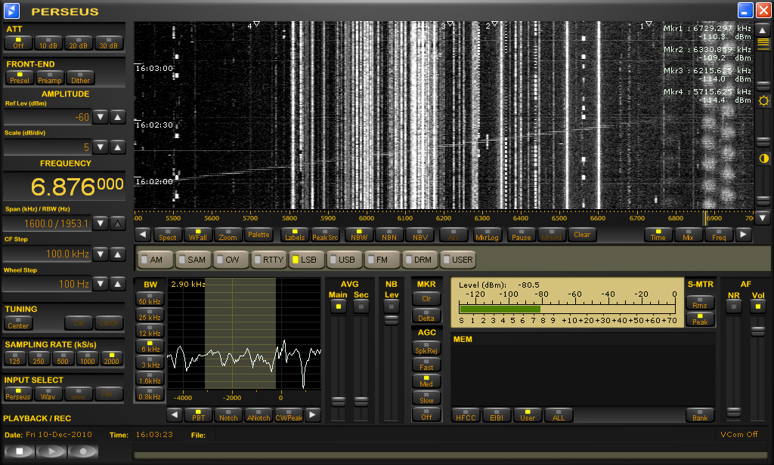Click the contrast half-circle icon beside waterfall
The height and width of the screenshot is (465, 774).
[x=763, y=159]
